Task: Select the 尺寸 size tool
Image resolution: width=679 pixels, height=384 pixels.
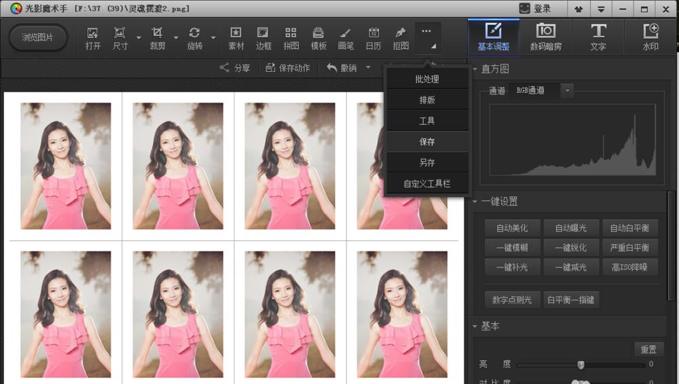Action: pos(120,38)
